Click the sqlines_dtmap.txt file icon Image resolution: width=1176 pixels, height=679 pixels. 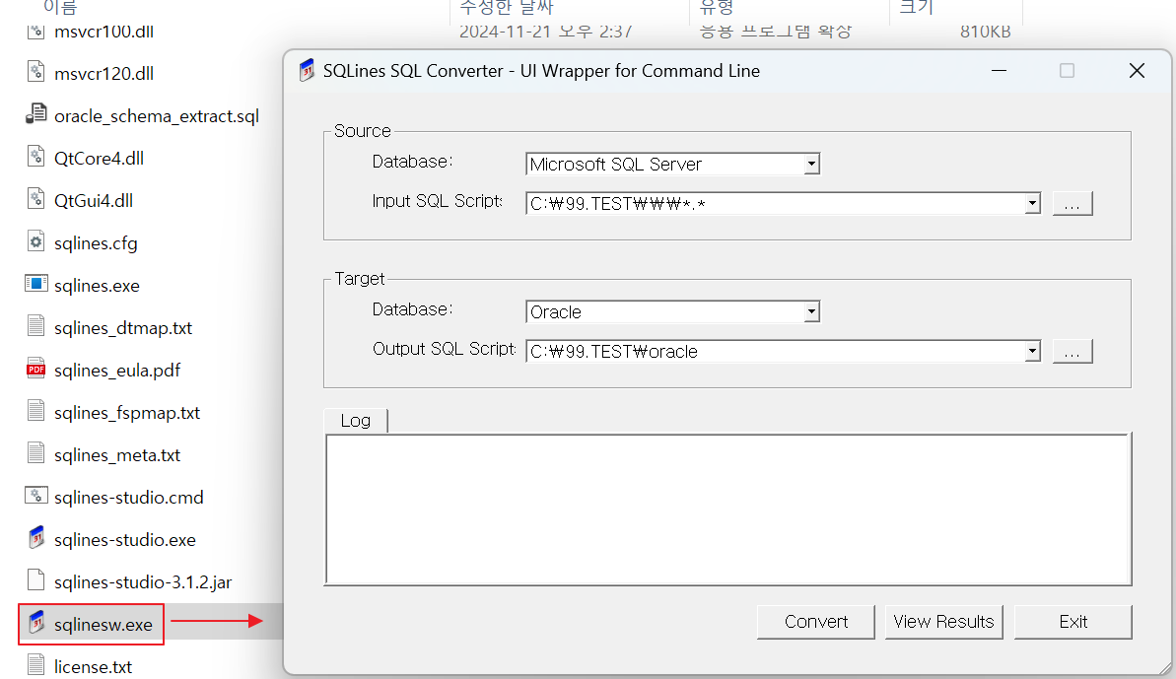36,326
